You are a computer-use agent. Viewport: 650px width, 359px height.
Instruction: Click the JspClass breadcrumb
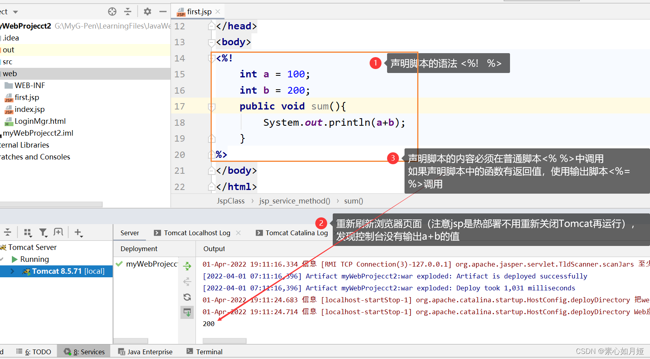point(231,201)
